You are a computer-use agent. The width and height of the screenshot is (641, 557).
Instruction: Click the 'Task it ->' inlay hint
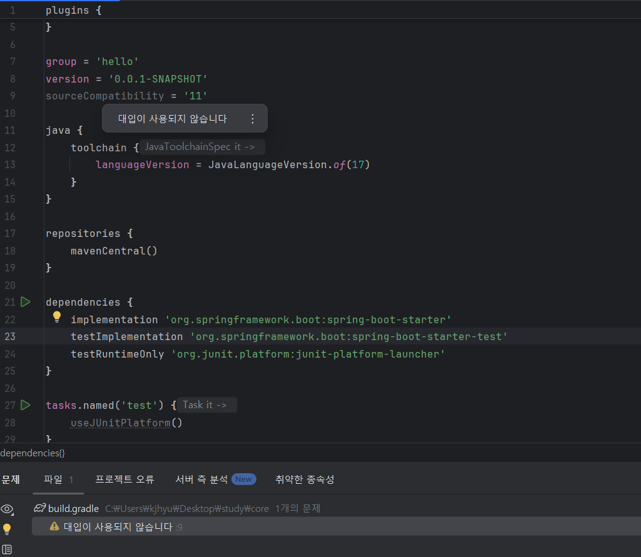pos(207,405)
